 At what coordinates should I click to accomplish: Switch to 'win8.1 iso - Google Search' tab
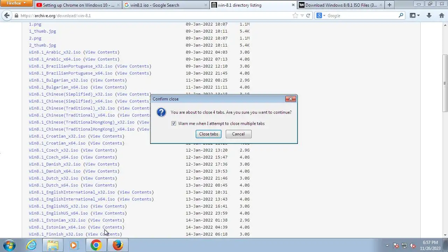[166, 5]
